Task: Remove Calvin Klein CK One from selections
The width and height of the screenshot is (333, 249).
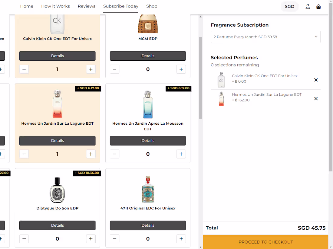Action: [x=316, y=80]
